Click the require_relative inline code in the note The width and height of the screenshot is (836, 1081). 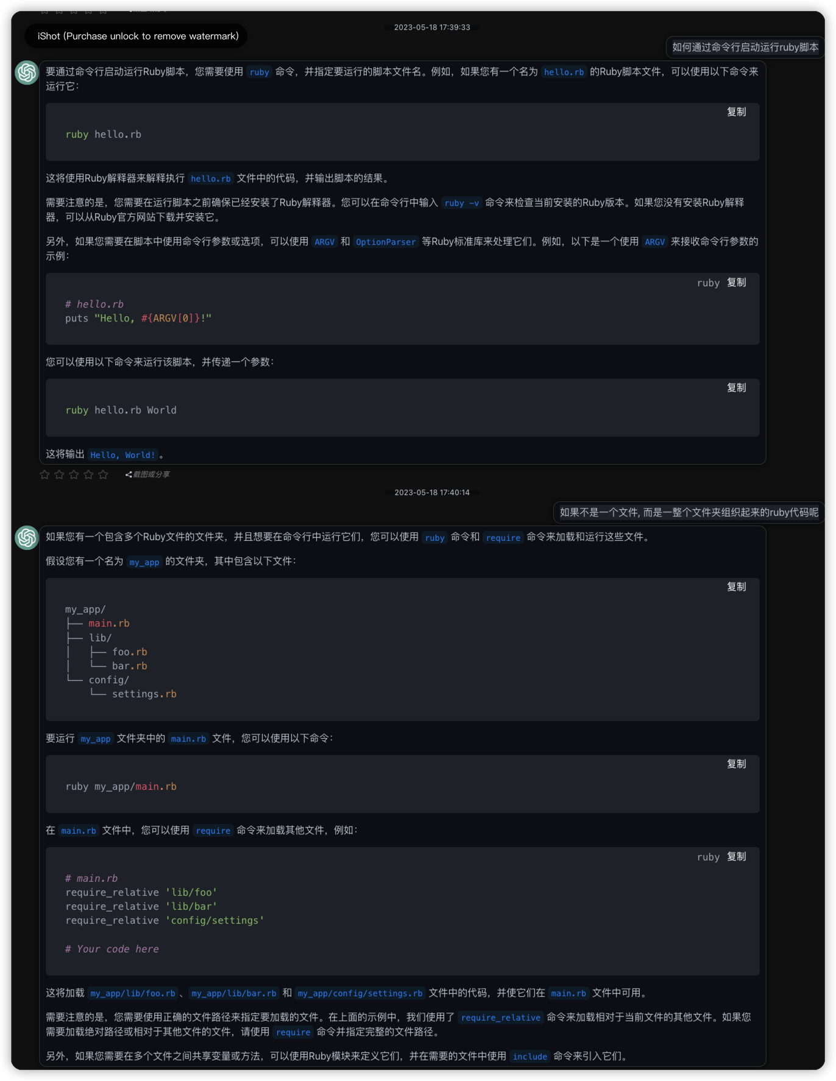click(x=500, y=1018)
